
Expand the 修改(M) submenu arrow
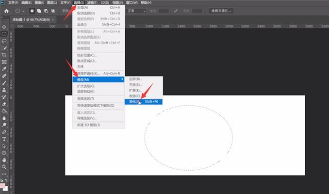click(122, 79)
